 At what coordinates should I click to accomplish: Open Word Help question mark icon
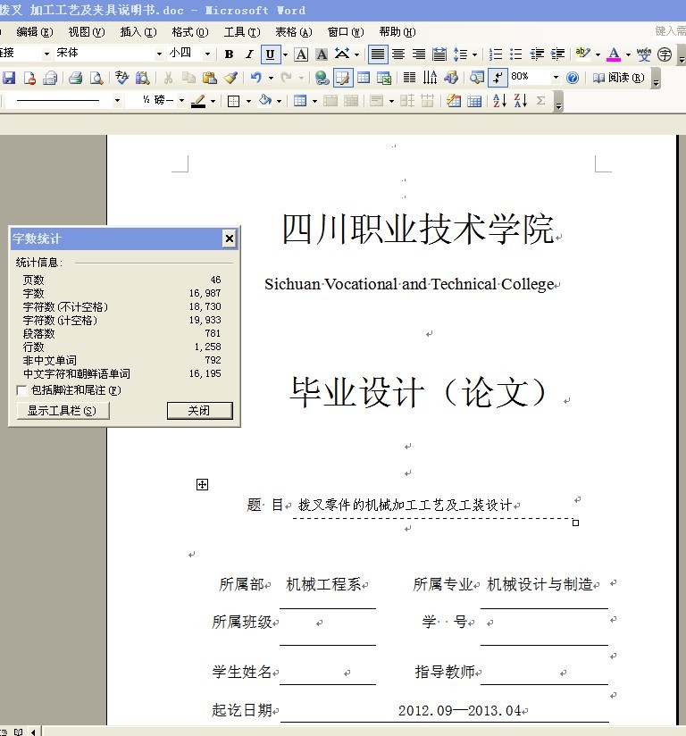pyautogui.click(x=573, y=78)
